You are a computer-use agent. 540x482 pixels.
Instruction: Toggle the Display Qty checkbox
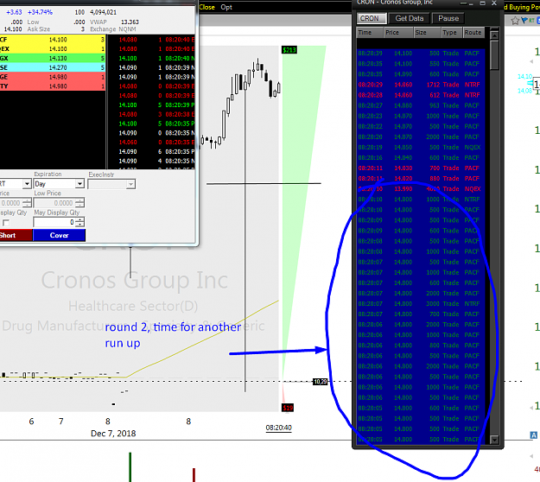[6, 222]
